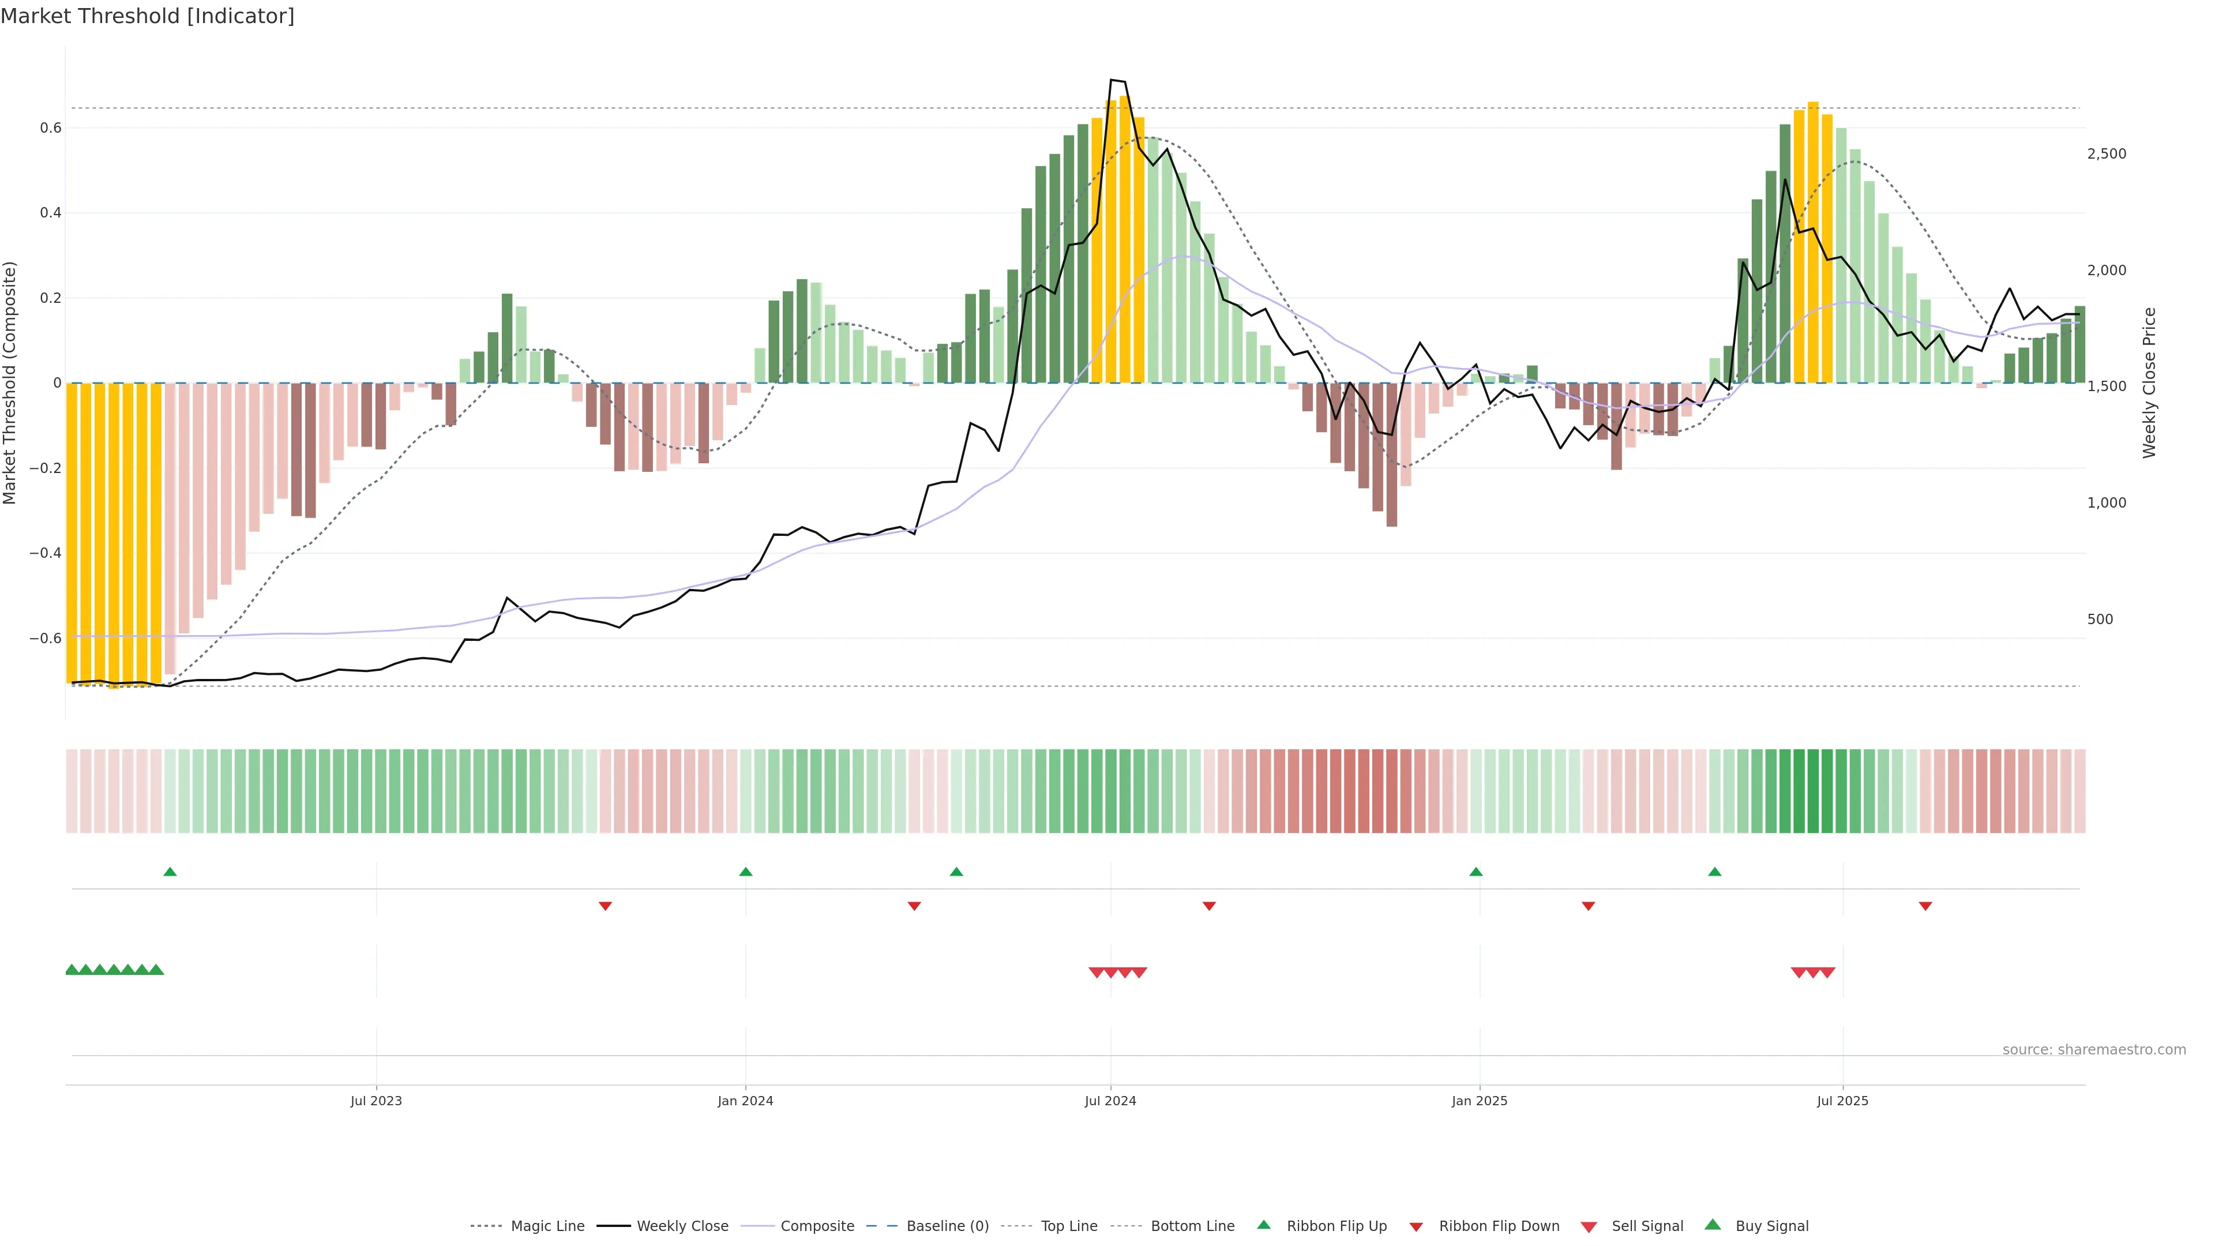Toggle the Bottom Line legend entry
Viewport: 2215px width, 1246px height.
point(1192,1226)
